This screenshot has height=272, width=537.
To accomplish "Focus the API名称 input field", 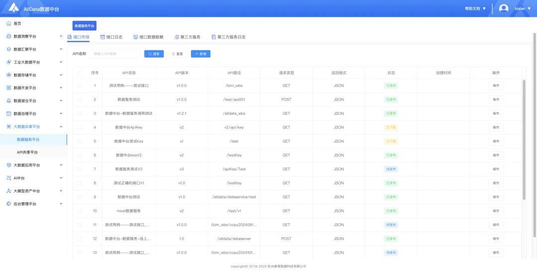I will click(x=115, y=54).
